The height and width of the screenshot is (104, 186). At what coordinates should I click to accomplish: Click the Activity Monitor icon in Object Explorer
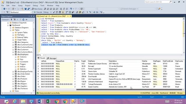26,20
